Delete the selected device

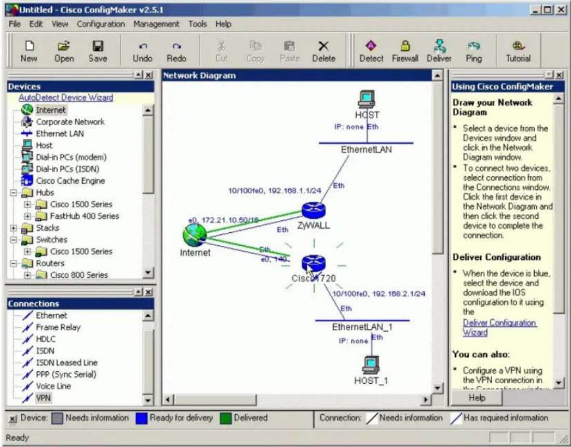[x=323, y=52]
